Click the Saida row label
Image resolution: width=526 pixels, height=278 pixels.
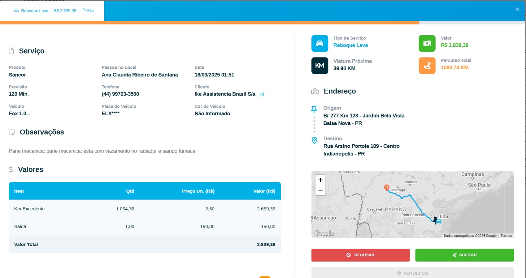[20, 226]
